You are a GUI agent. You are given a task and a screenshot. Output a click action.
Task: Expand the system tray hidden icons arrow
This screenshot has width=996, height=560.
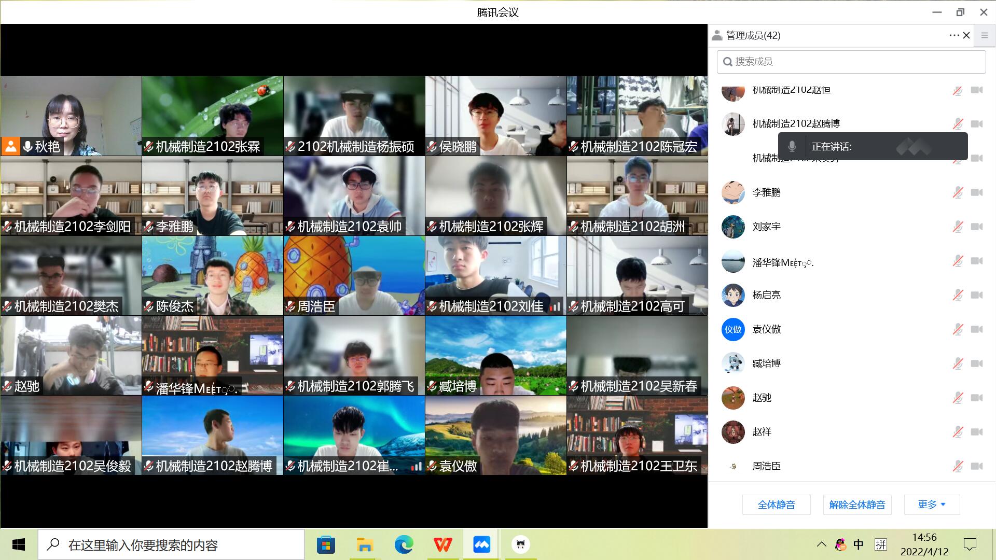[821, 544]
